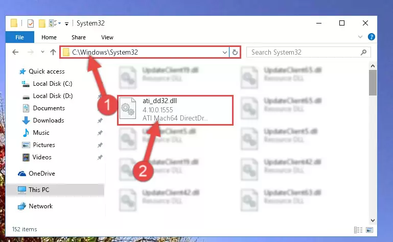Viewport: 393px width, 242px height.
Task: Click the Properties checkmark icon in title bar
Action: pos(31,23)
